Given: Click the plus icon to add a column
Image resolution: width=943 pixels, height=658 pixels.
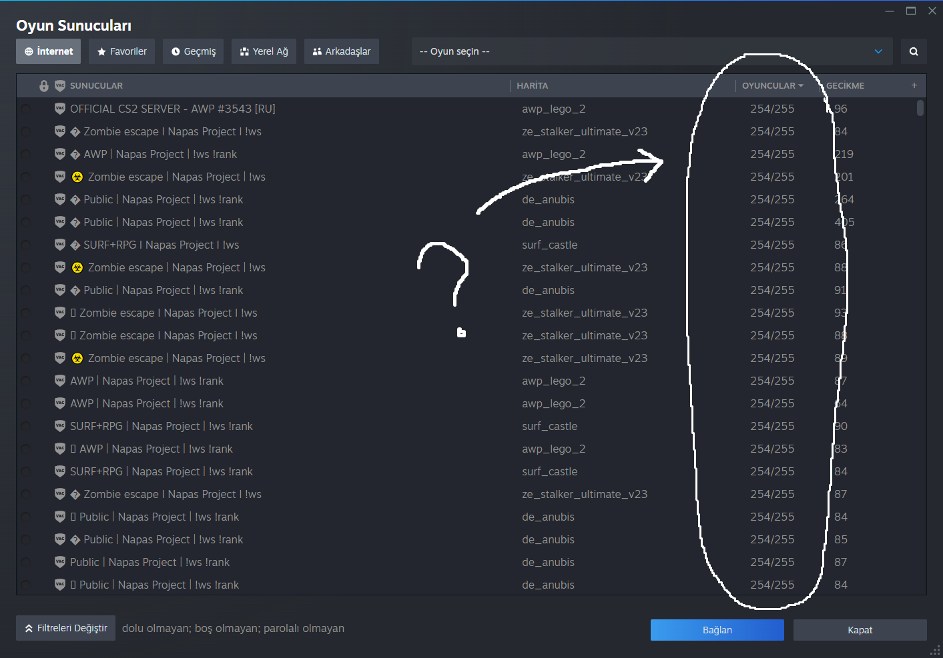Looking at the screenshot, I should pyautogui.click(x=914, y=85).
